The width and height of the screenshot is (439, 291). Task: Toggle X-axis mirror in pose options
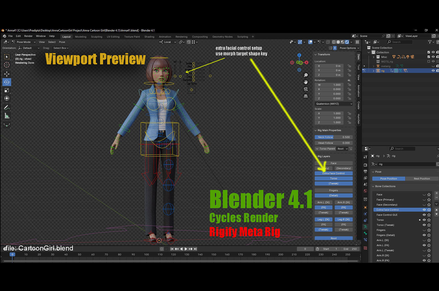click(335, 48)
